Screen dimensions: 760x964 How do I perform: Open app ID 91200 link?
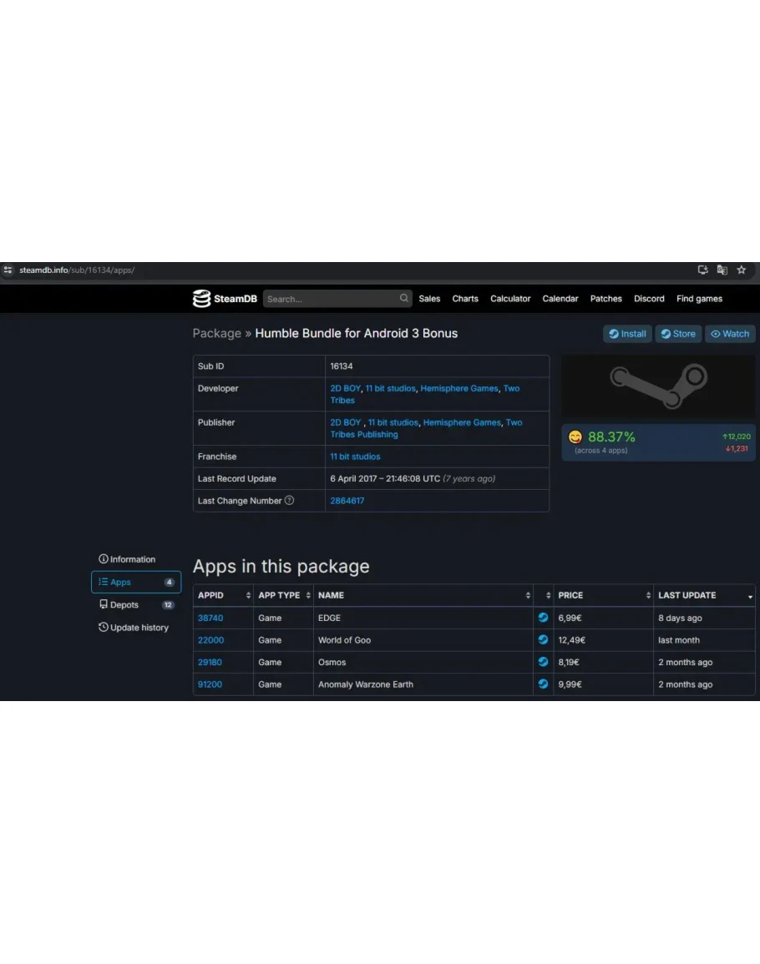pos(210,684)
